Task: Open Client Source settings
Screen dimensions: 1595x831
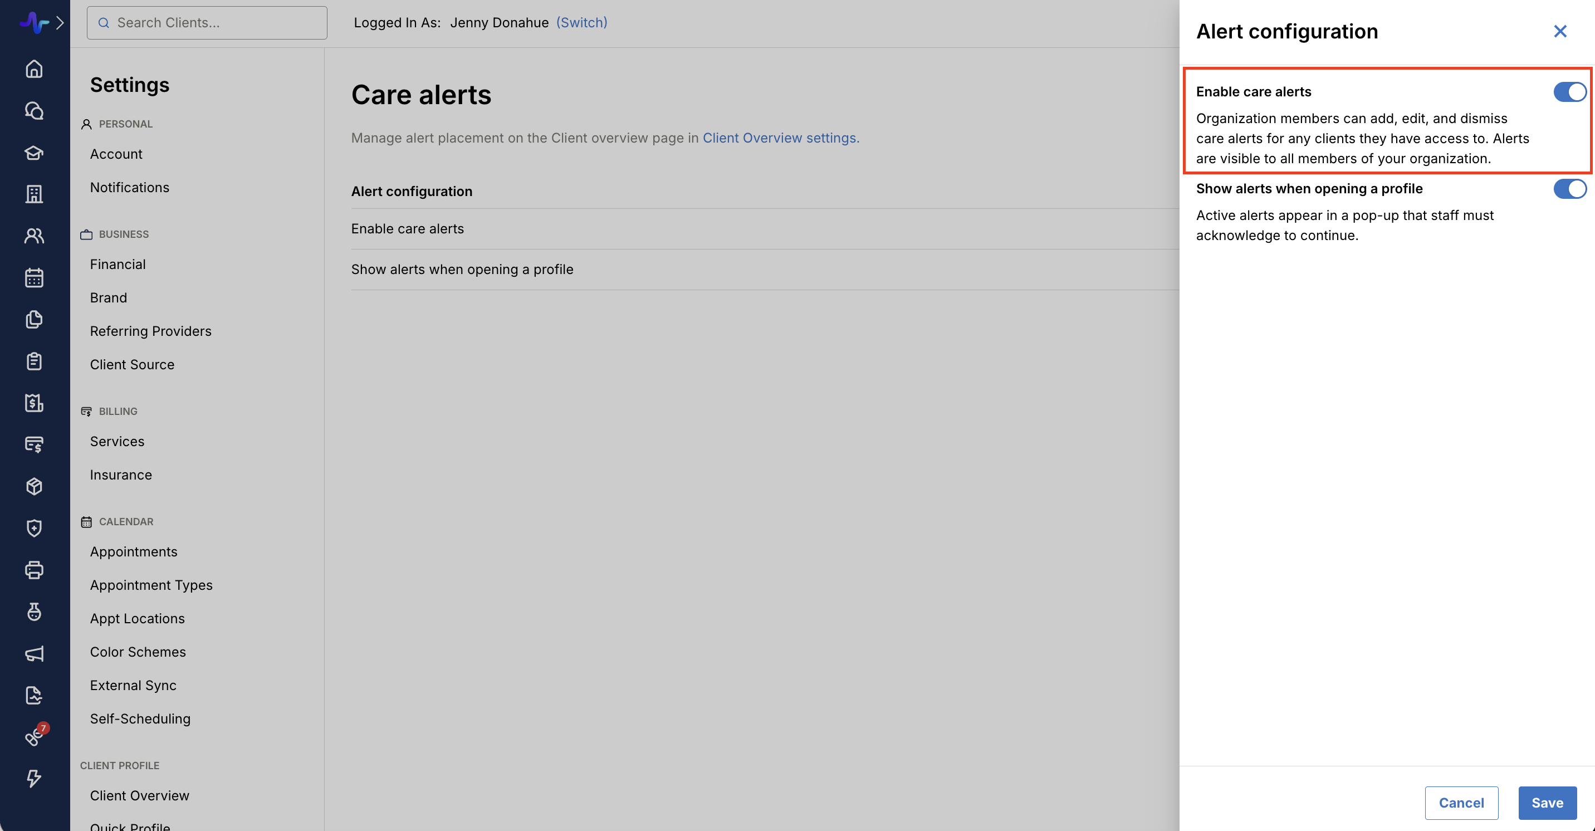Action: click(132, 365)
